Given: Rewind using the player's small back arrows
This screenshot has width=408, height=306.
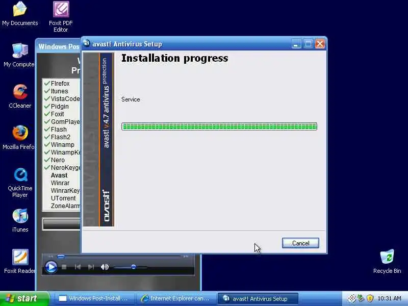Looking at the screenshot, I should [50, 257].
